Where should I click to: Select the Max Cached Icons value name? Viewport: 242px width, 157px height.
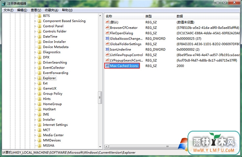tap(124, 66)
